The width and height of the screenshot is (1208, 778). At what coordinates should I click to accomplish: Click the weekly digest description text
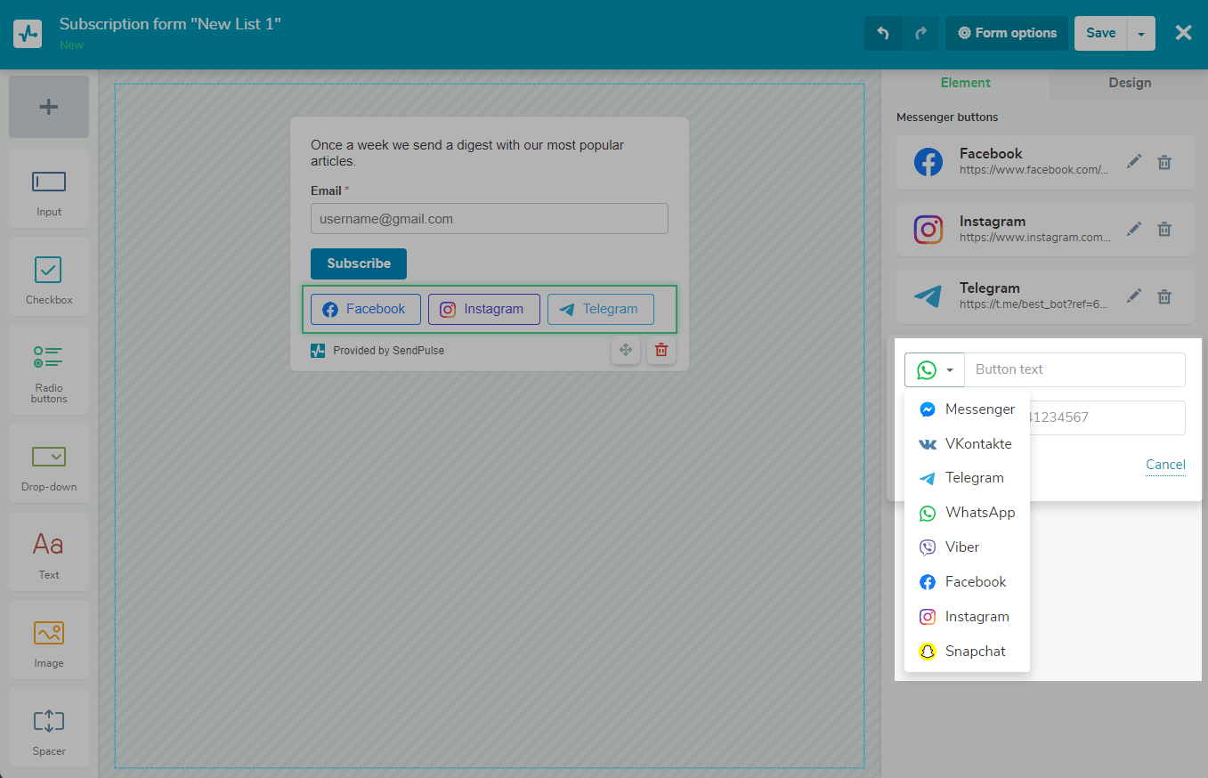tap(467, 153)
